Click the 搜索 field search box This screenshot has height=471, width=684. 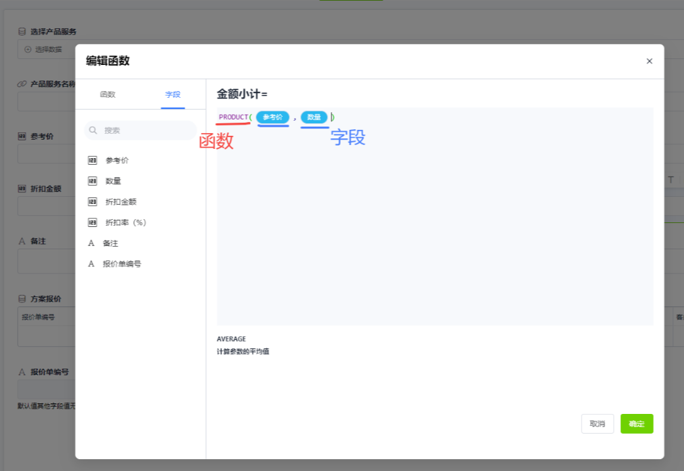pos(140,131)
